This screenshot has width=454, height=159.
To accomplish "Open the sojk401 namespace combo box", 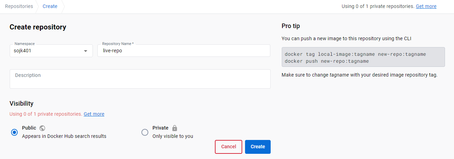I will tap(45, 51).
